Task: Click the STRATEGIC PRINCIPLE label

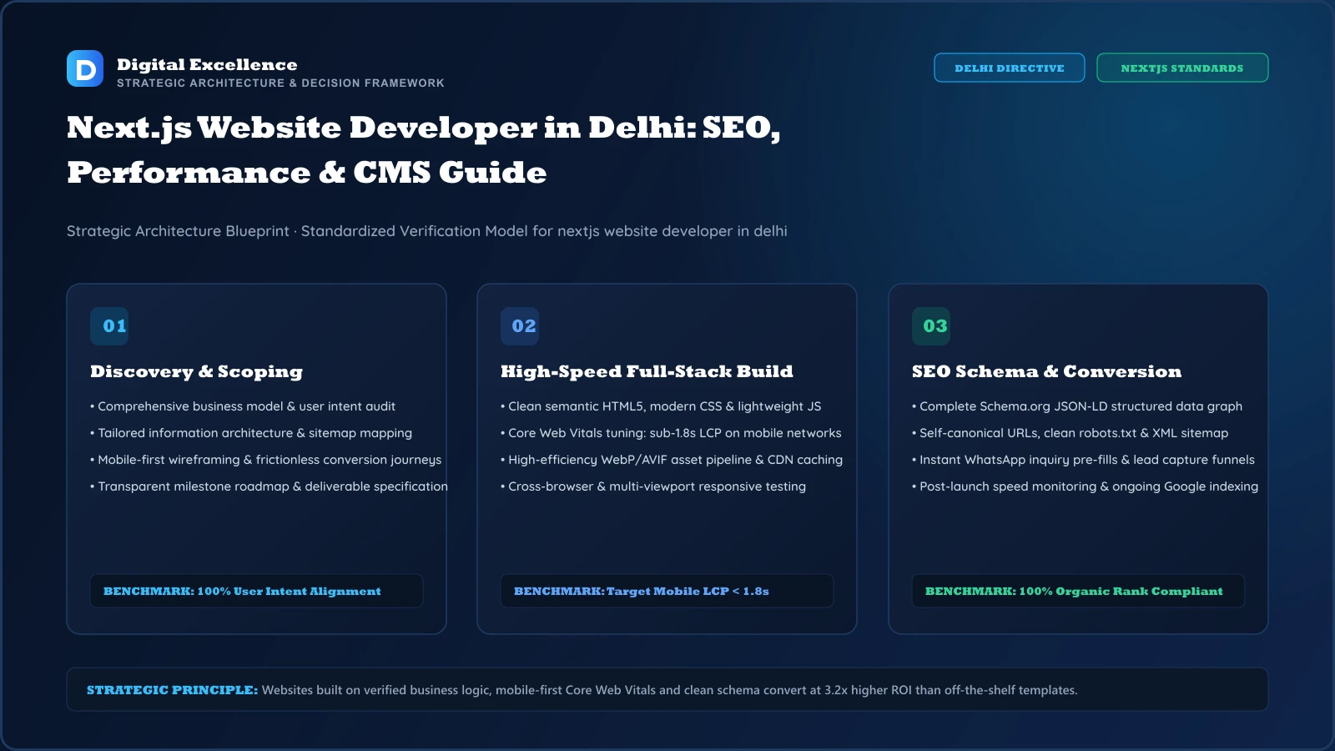Action: (172, 690)
